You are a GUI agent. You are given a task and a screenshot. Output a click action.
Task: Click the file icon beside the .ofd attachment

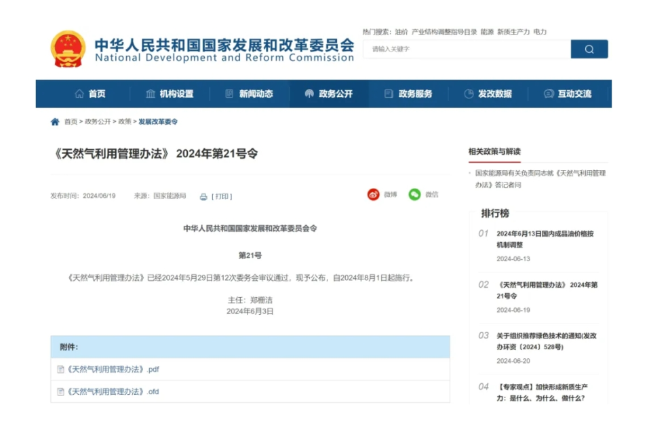[x=60, y=391]
